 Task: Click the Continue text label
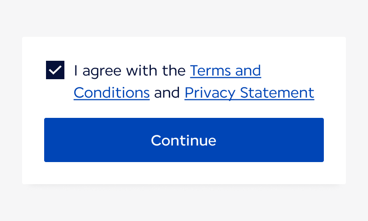tap(184, 140)
